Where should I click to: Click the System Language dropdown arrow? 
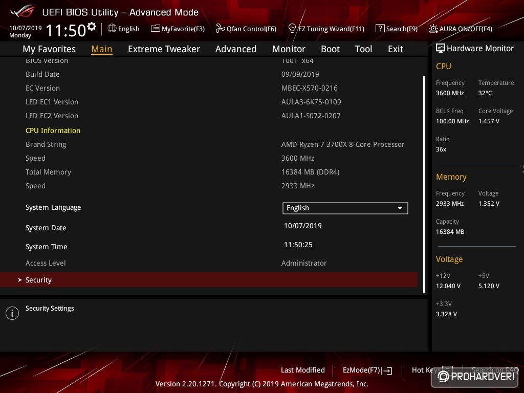click(400, 208)
